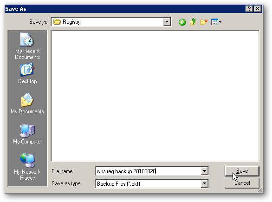The width and height of the screenshot is (272, 202).
Task: Go back to last folder visited
Action: [x=182, y=22]
